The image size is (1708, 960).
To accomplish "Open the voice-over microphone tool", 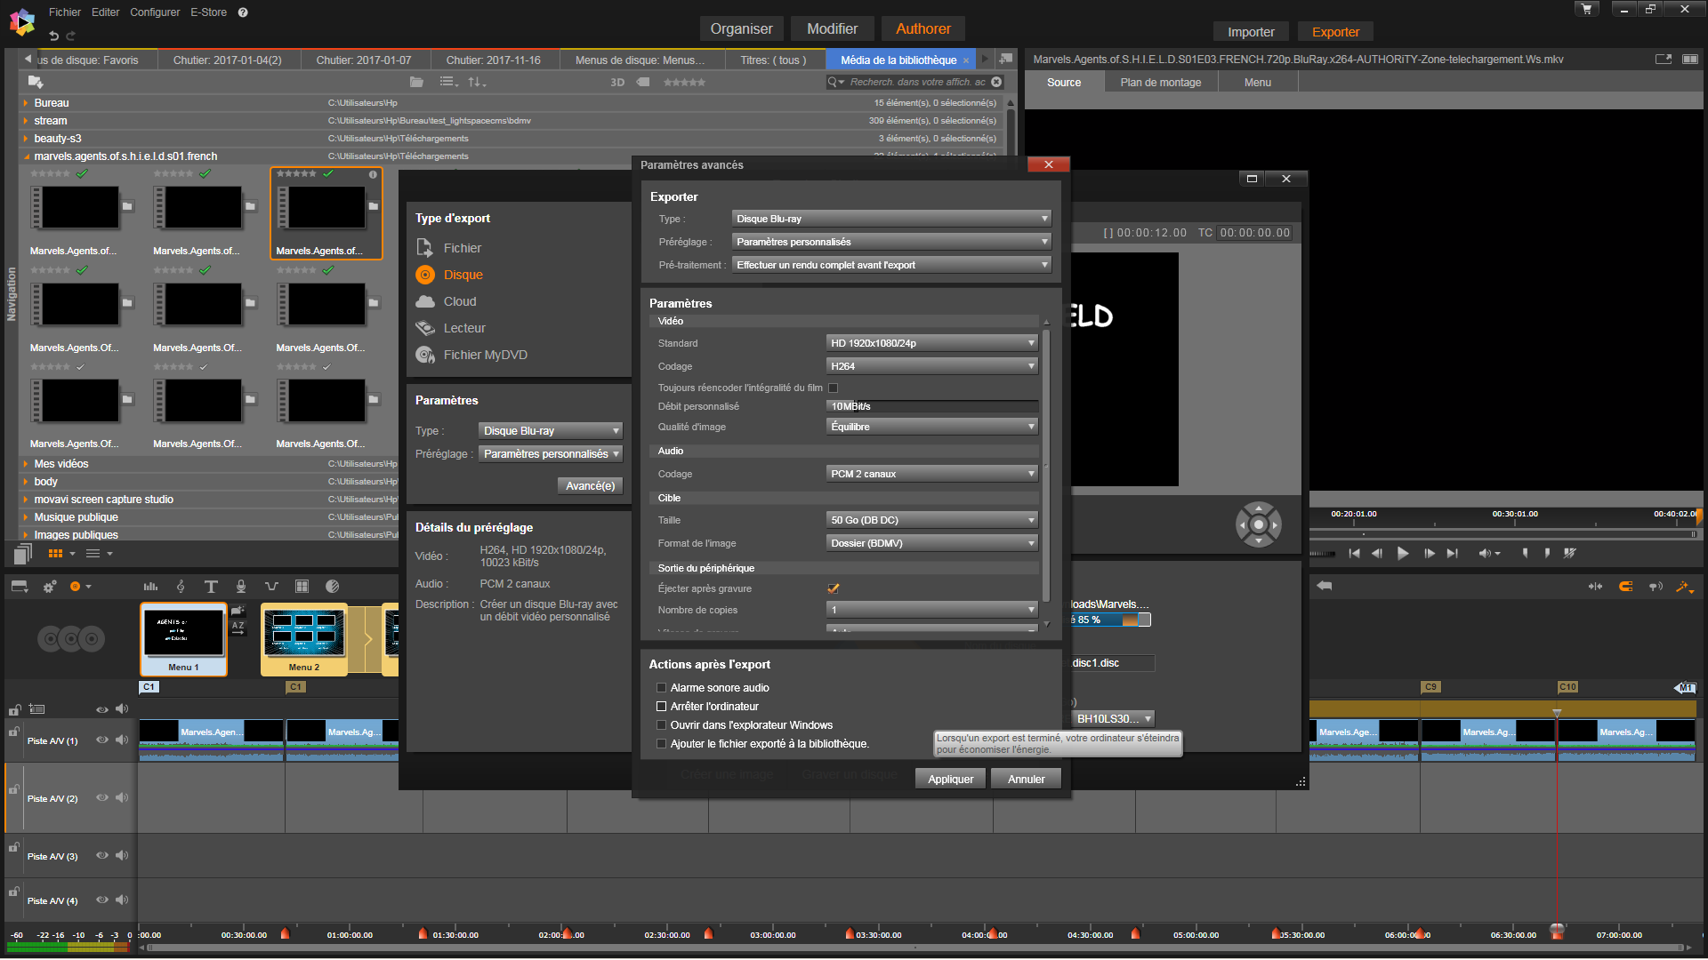I will click(241, 587).
